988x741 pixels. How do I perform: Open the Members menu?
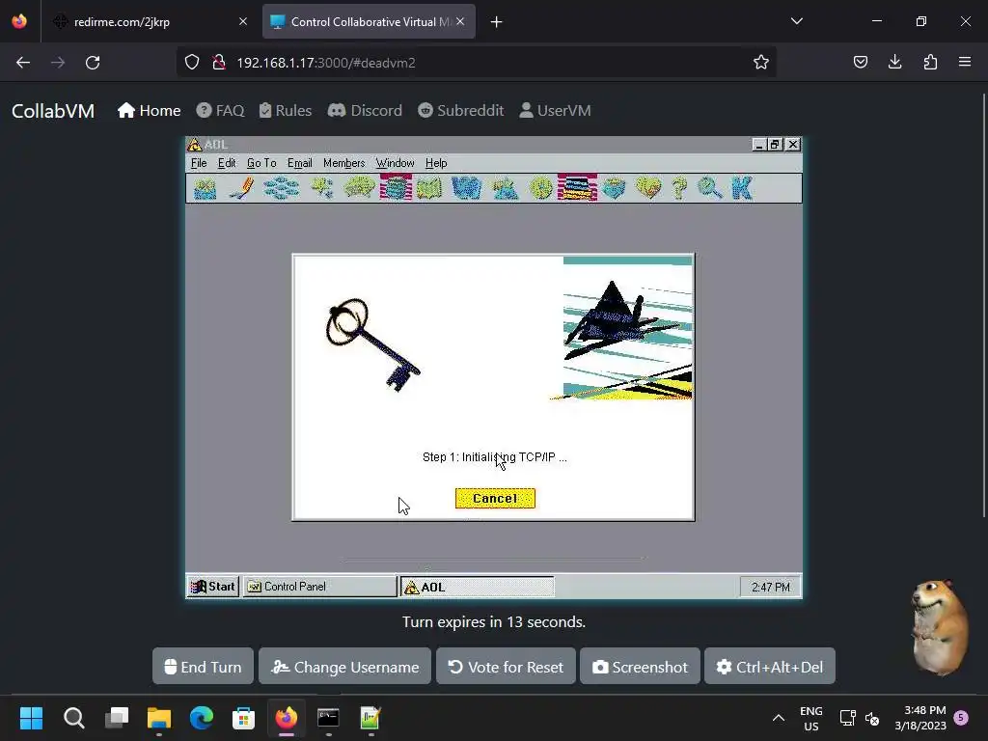344,163
